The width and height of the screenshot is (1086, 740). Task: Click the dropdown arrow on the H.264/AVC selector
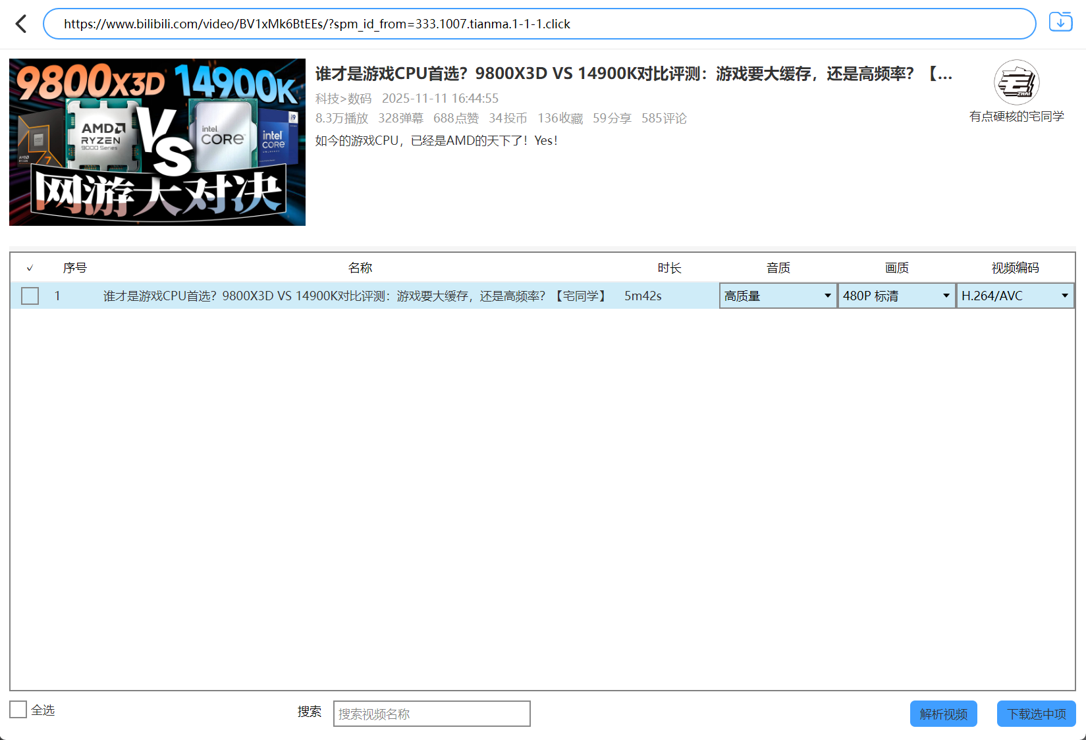coord(1065,296)
